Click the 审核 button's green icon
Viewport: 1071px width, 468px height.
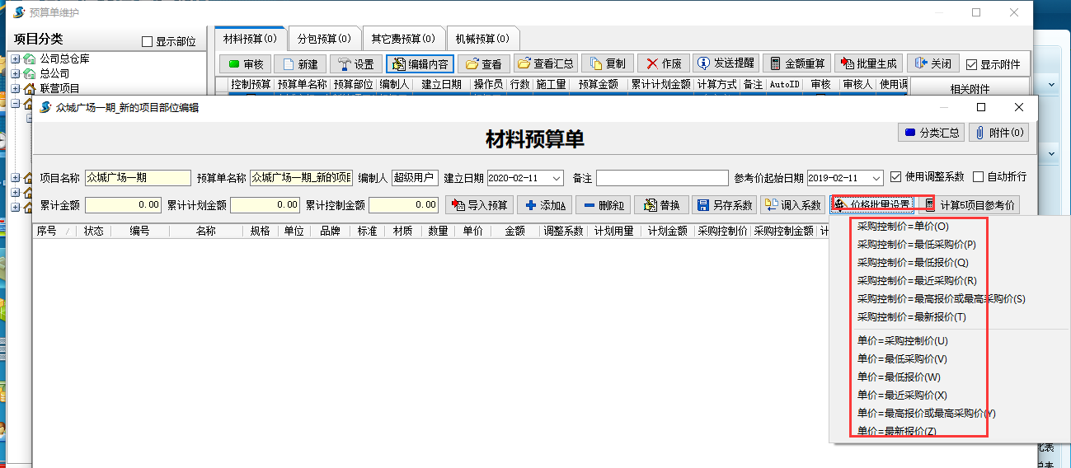[233, 64]
